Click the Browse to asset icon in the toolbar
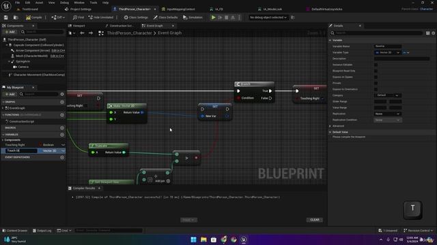Image resolution: width=437 pixels, height=245 pixels. (x=16, y=18)
